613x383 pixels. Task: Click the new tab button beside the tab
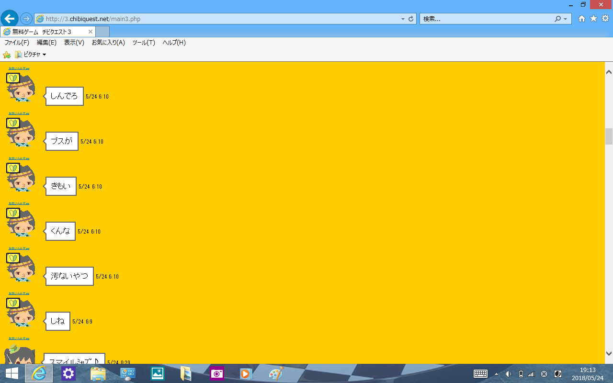tap(102, 32)
